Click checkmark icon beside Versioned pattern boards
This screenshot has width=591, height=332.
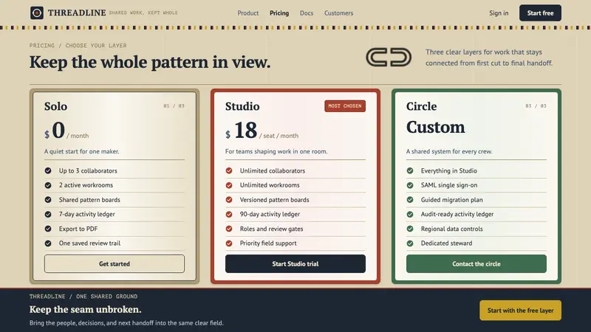(x=229, y=199)
